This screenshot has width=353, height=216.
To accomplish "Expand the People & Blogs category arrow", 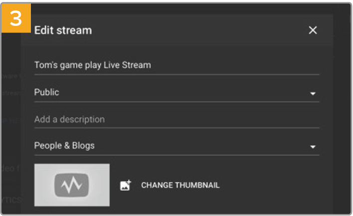I will pyautogui.click(x=313, y=147).
